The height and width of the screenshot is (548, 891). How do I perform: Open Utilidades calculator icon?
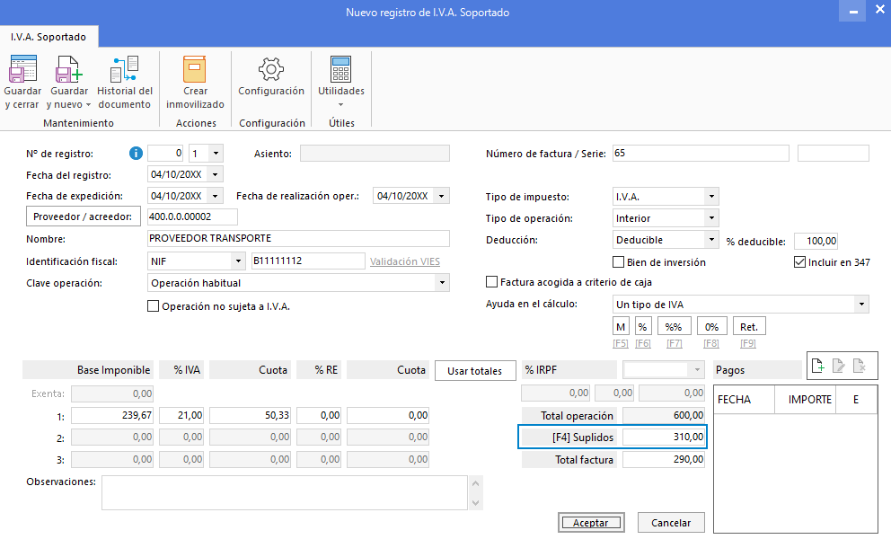click(341, 69)
